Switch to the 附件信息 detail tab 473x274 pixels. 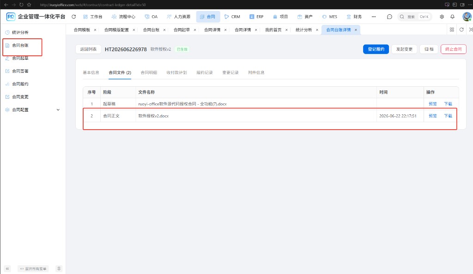coord(256,72)
